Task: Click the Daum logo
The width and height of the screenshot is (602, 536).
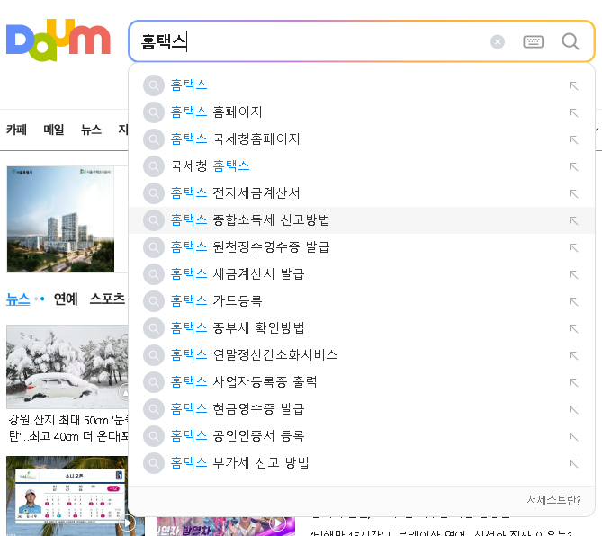Action: (58, 40)
